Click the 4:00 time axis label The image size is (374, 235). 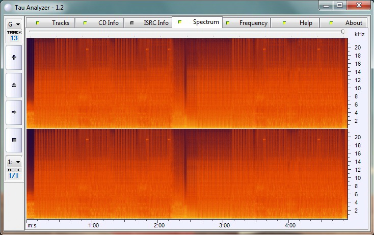pos(290,225)
